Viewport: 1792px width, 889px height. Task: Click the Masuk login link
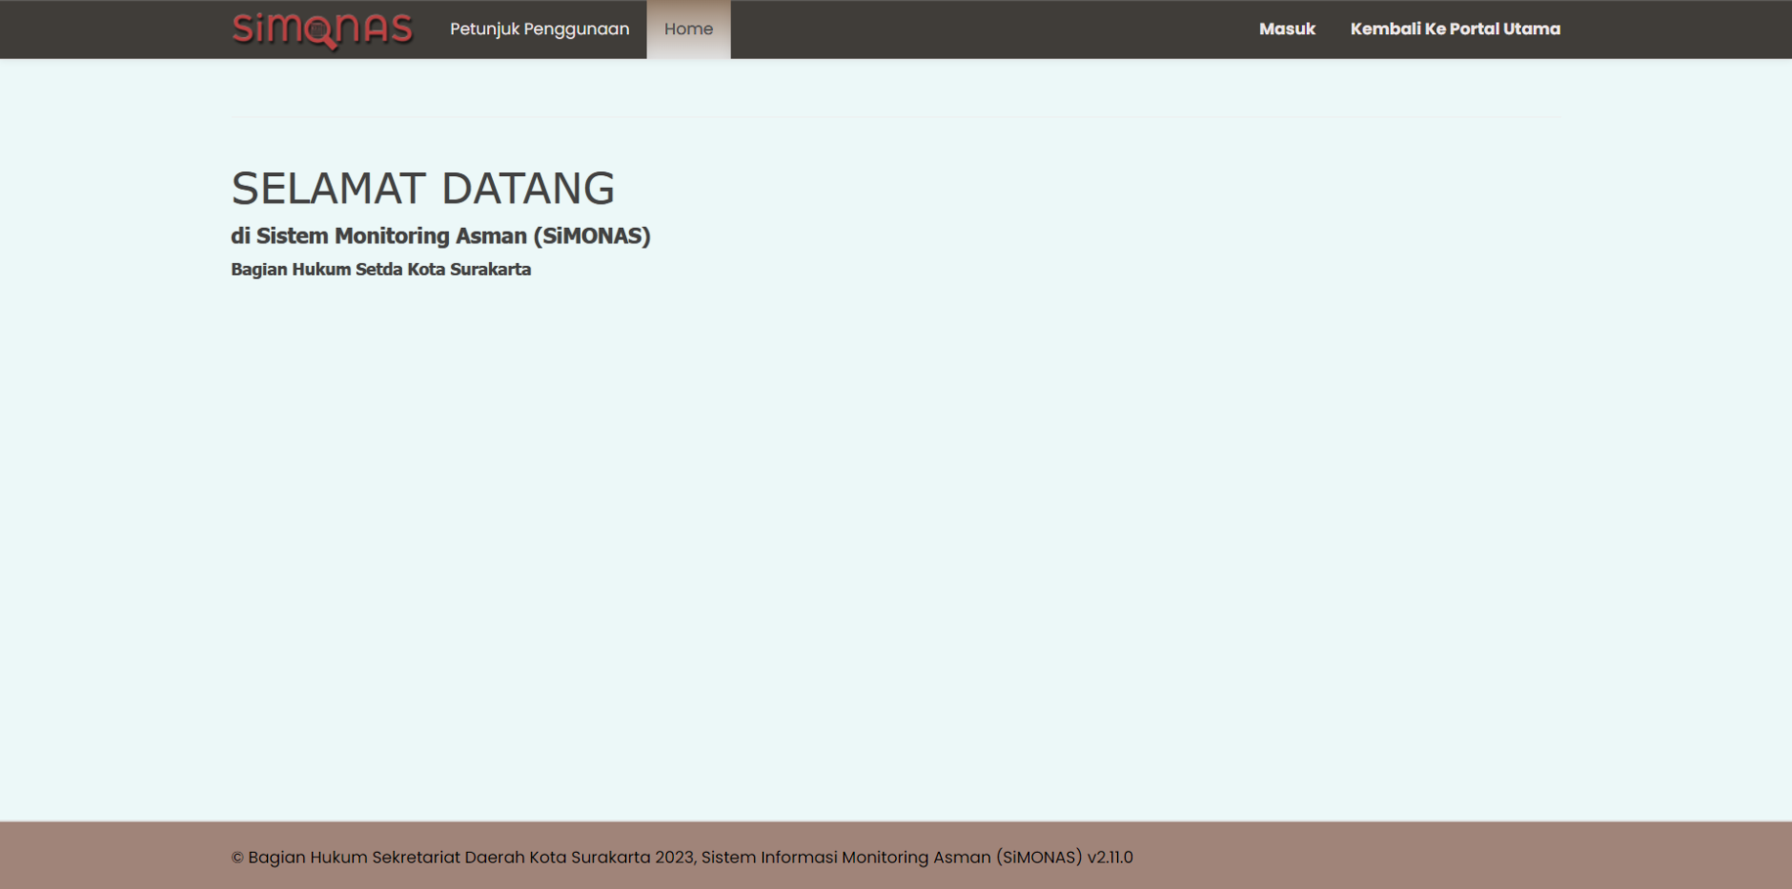coord(1287,29)
